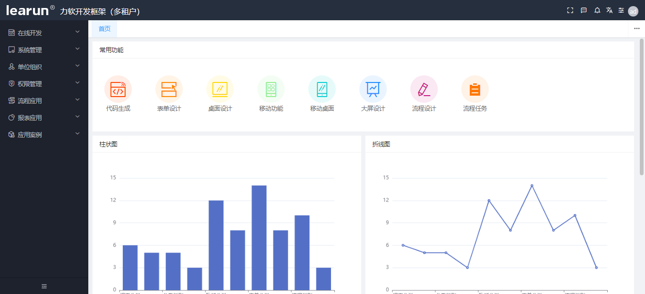The height and width of the screenshot is (294, 645).
Task: Open the 表单设计 form design icon
Action: [x=169, y=89]
